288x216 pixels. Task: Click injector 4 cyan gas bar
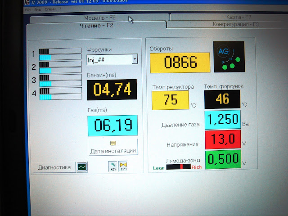coord(61,97)
